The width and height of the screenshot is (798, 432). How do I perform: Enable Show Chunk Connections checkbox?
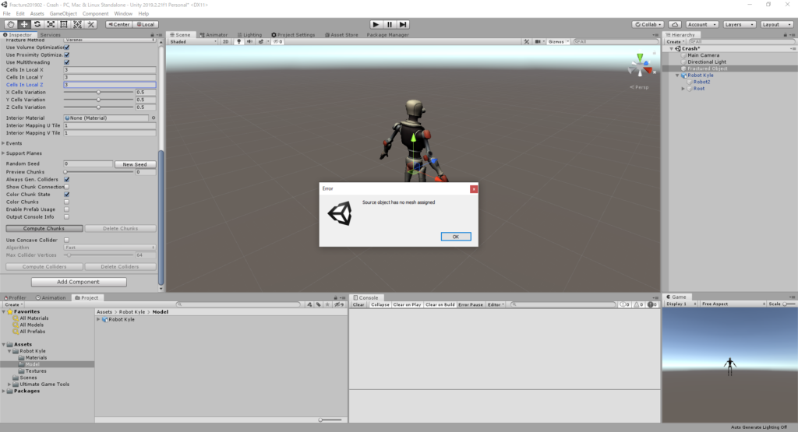pyautogui.click(x=67, y=187)
